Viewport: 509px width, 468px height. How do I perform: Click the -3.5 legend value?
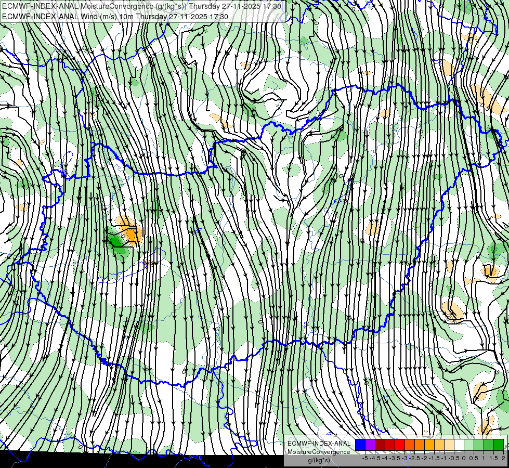pos(395,458)
